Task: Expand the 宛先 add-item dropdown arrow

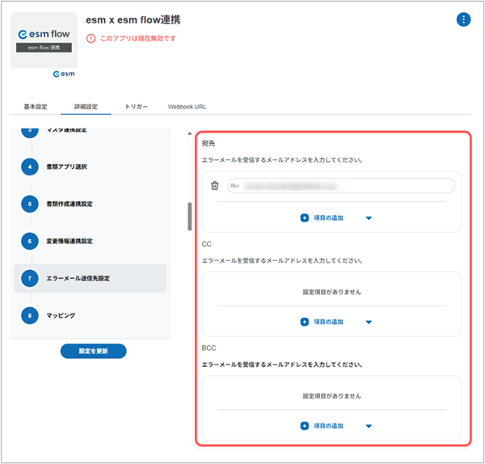Action: tap(369, 218)
